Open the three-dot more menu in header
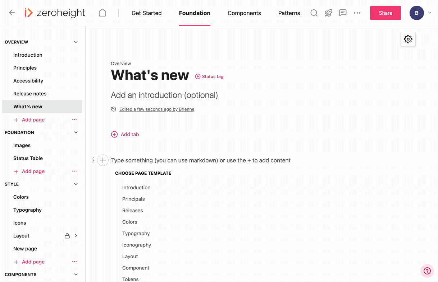 [x=357, y=13]
